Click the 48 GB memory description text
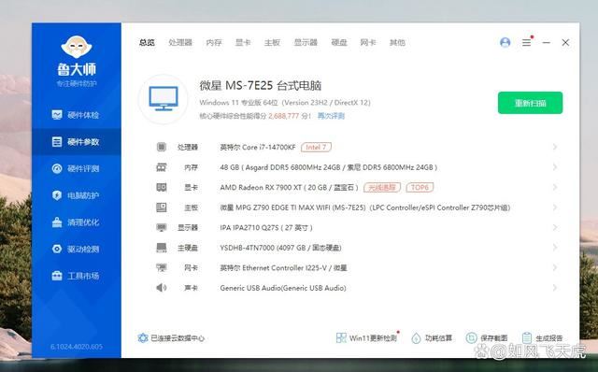Image resolution: width=598 pixels, height=372 pixels. coord(328,167)
